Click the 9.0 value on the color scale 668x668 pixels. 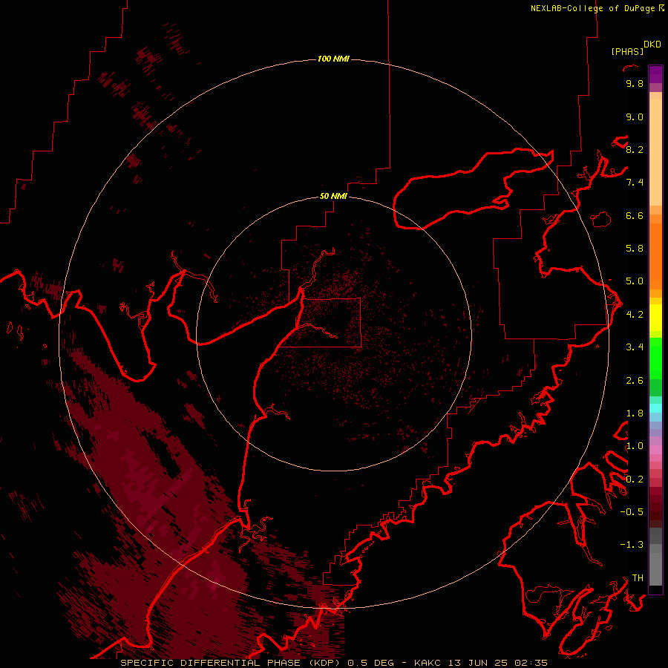(635, 117)
